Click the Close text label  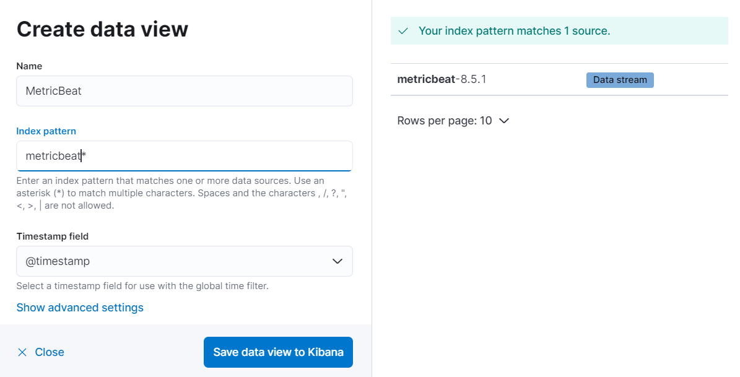[50, 352]
